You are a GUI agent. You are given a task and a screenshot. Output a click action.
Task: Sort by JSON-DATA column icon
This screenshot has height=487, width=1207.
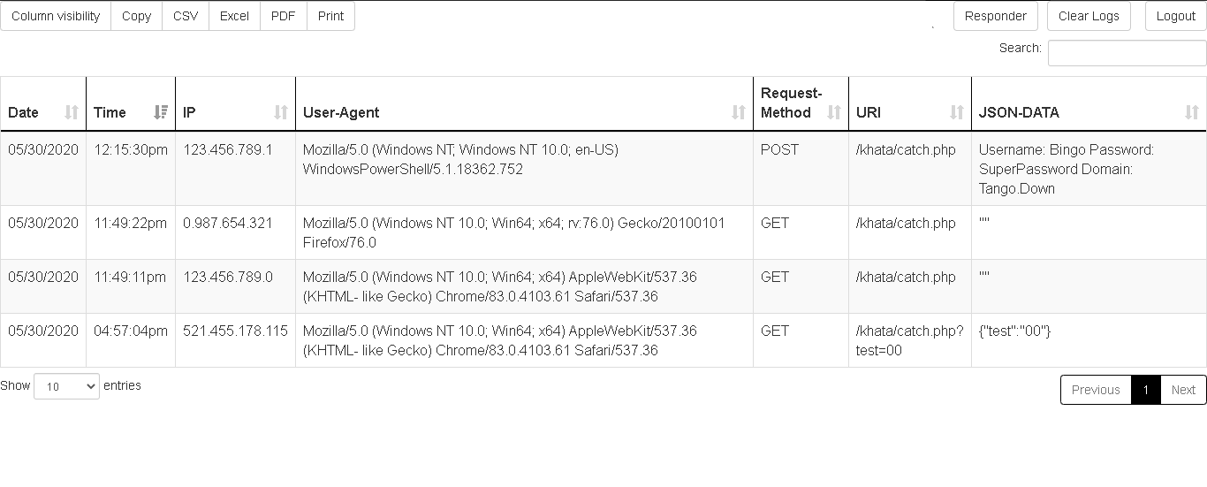click(x=1192, y=112)
